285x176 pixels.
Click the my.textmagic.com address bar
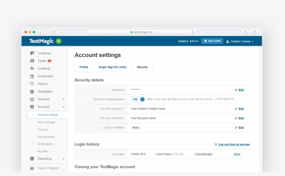point(141,32)
